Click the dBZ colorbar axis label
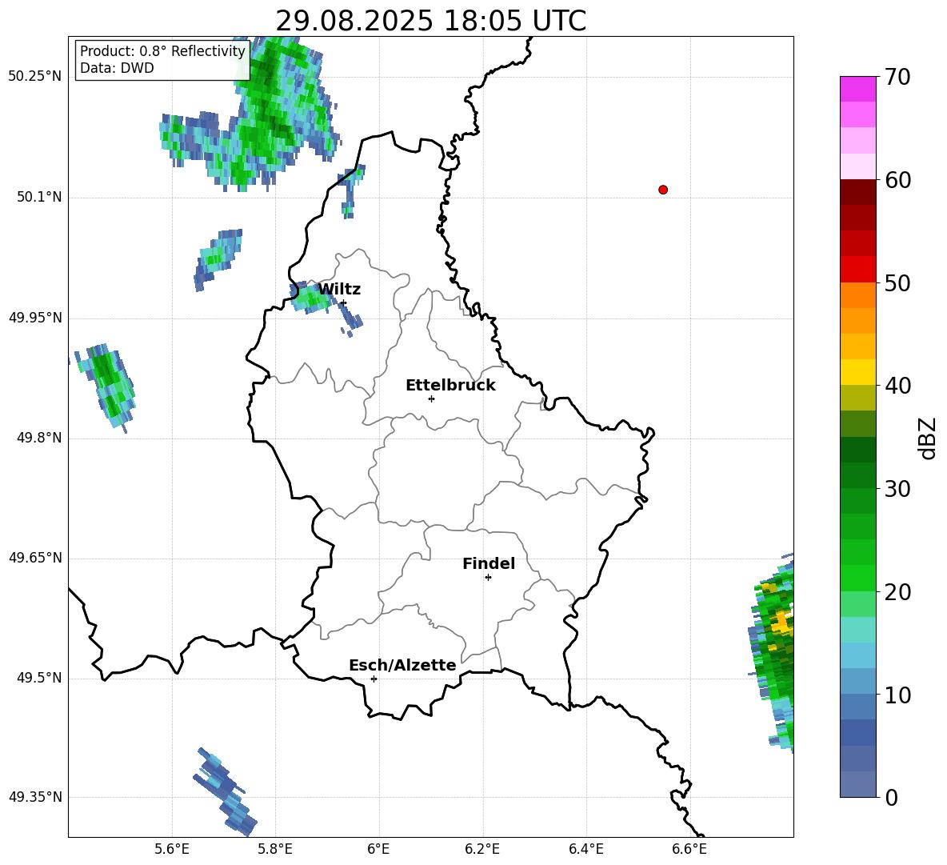This screenshot has width=947, height=865. 929,438
